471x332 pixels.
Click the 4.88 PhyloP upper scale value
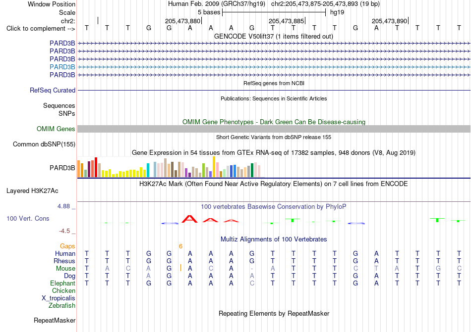(63, 206)
